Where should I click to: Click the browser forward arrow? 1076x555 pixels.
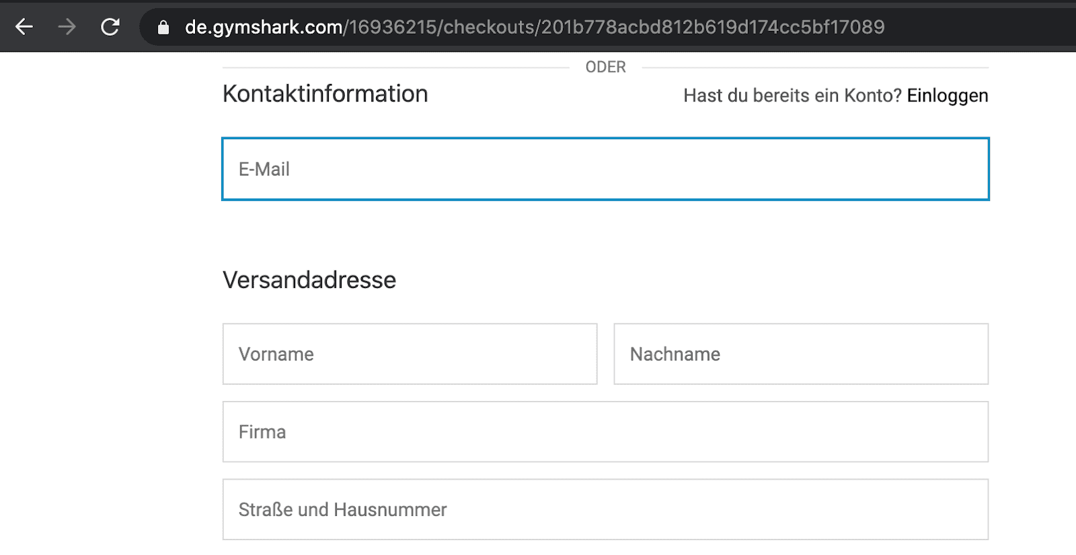(67, 27)
